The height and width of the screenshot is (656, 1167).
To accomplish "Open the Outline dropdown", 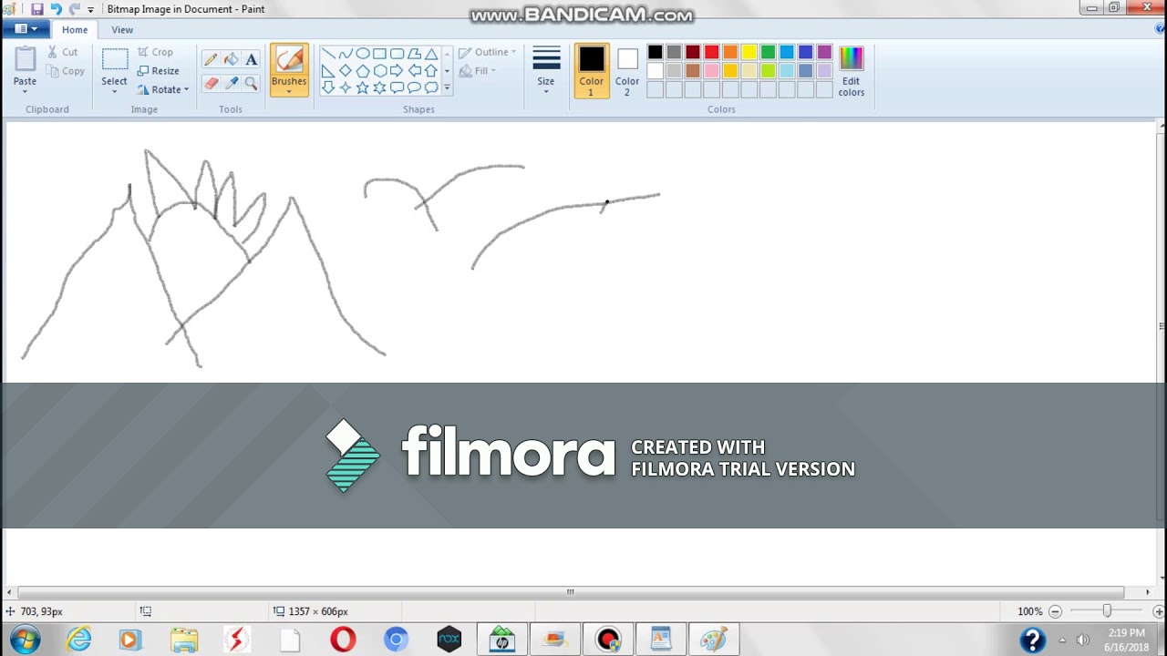I will coord(488,52).
